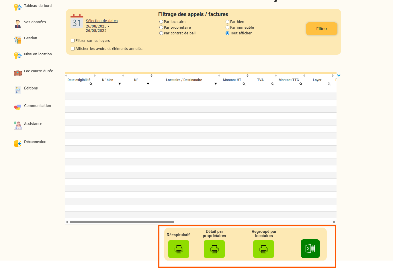Viewport: 393px width, 268px height.
Task: Expand columns with the blue chevron
Action: tap(339, 75)
